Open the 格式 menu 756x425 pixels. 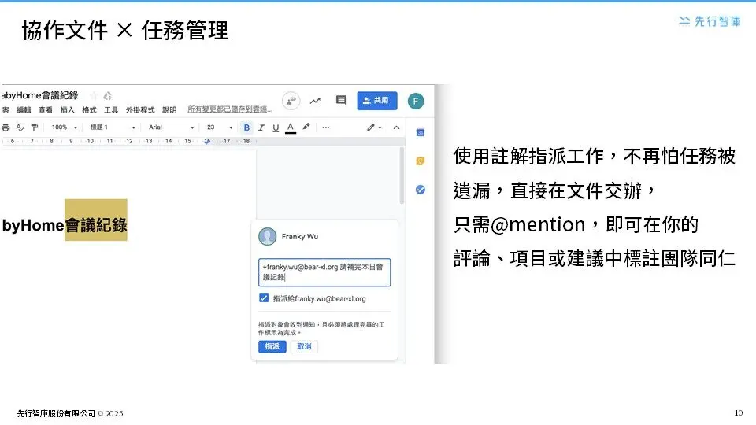tap(89, 110)
